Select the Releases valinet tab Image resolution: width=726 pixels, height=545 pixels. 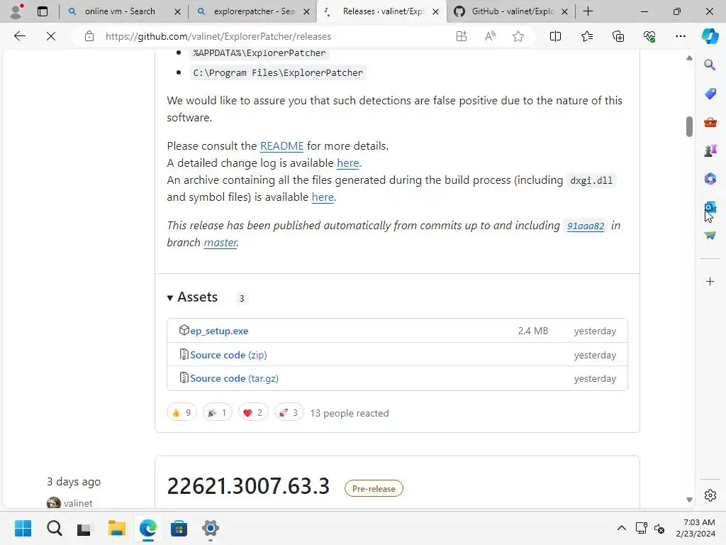click(x=381, y=11)
